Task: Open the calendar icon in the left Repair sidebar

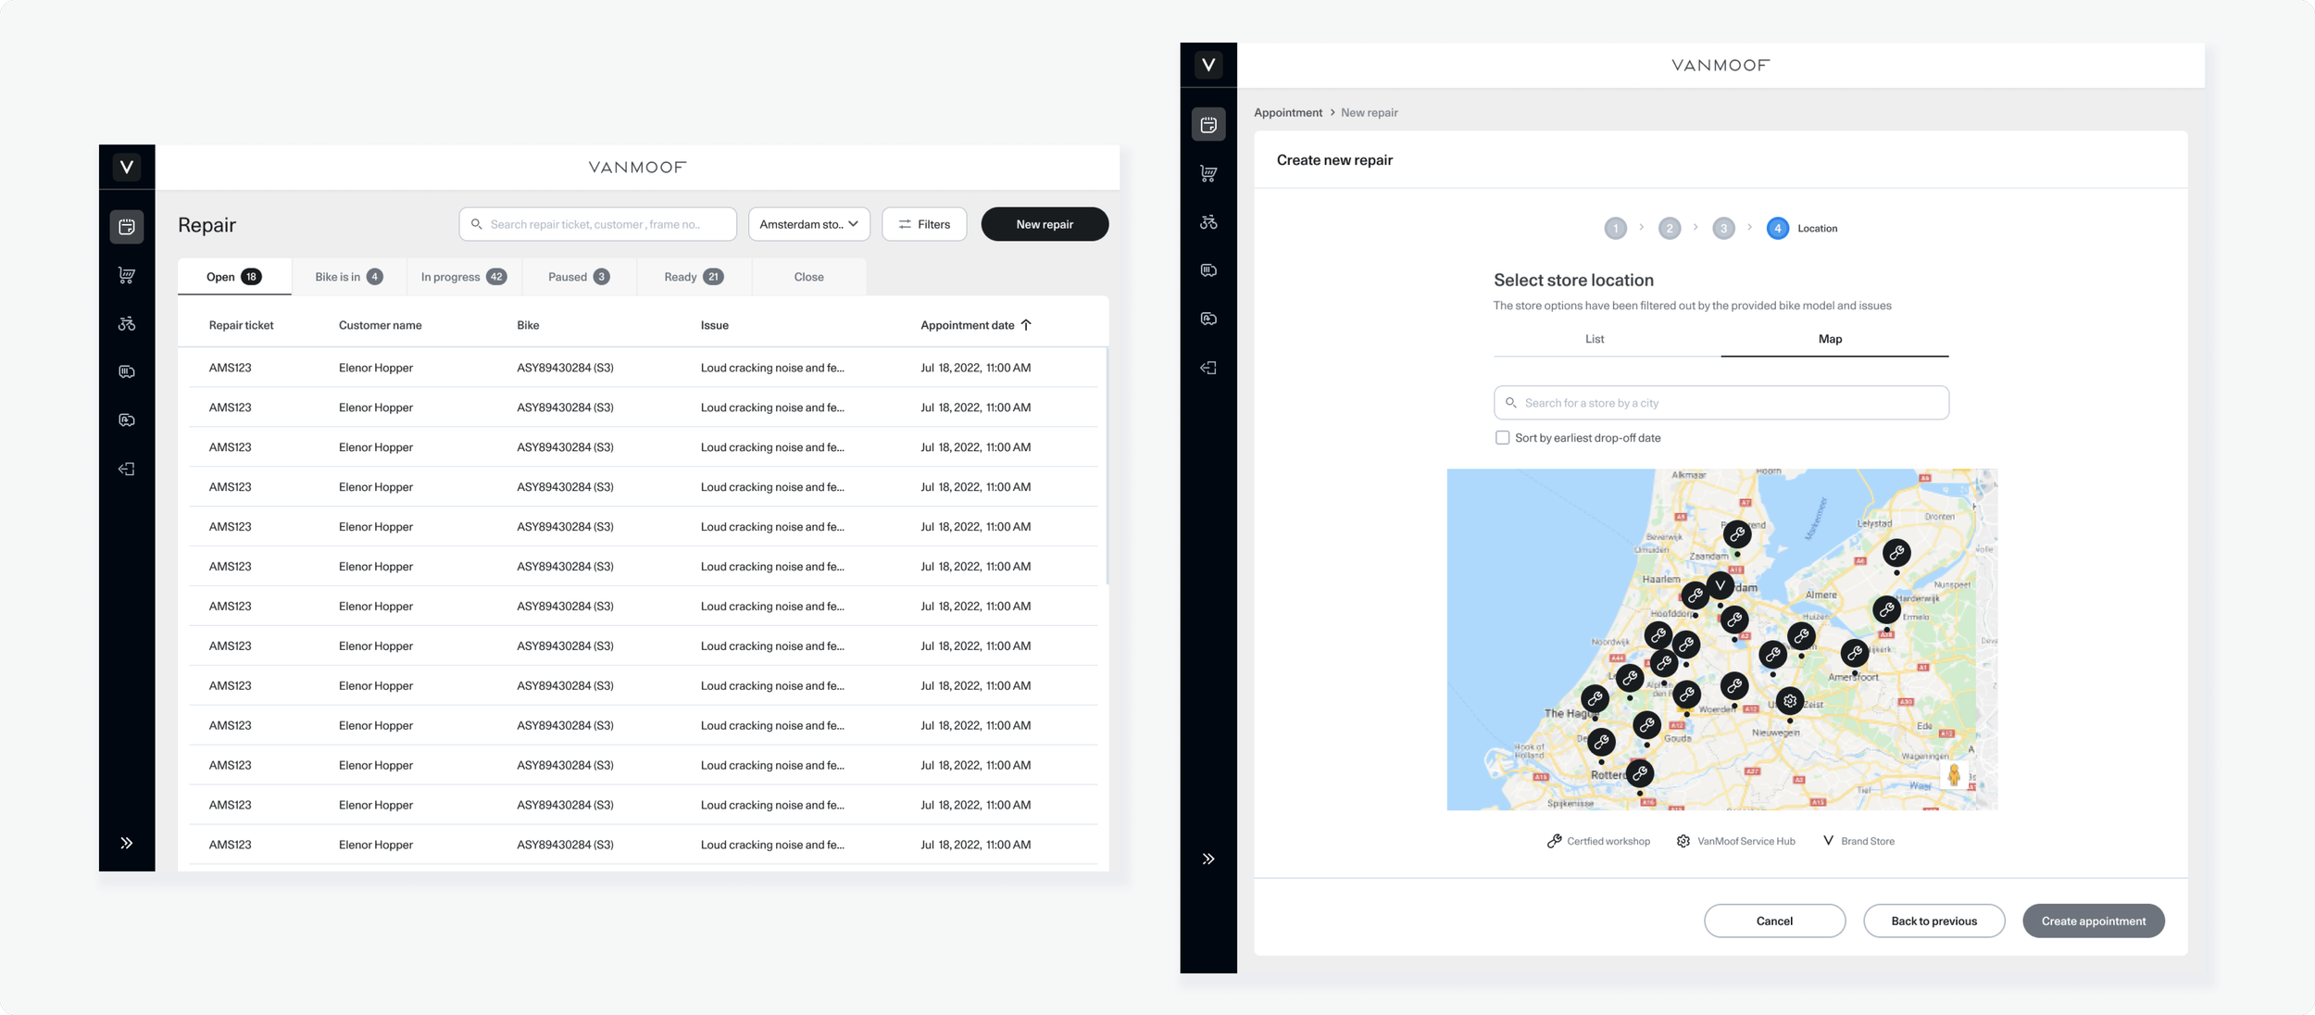Action: [x=127, y=227]
